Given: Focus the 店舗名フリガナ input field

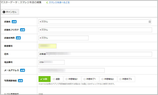Looking at the screenshot, I should tap(95, 30).
